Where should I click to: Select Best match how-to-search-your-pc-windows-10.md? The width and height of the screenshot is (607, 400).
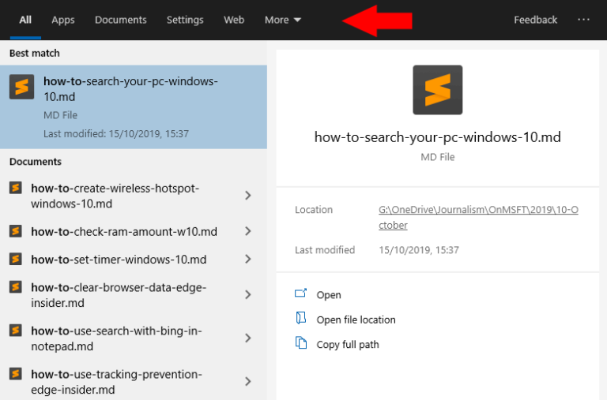130,88
